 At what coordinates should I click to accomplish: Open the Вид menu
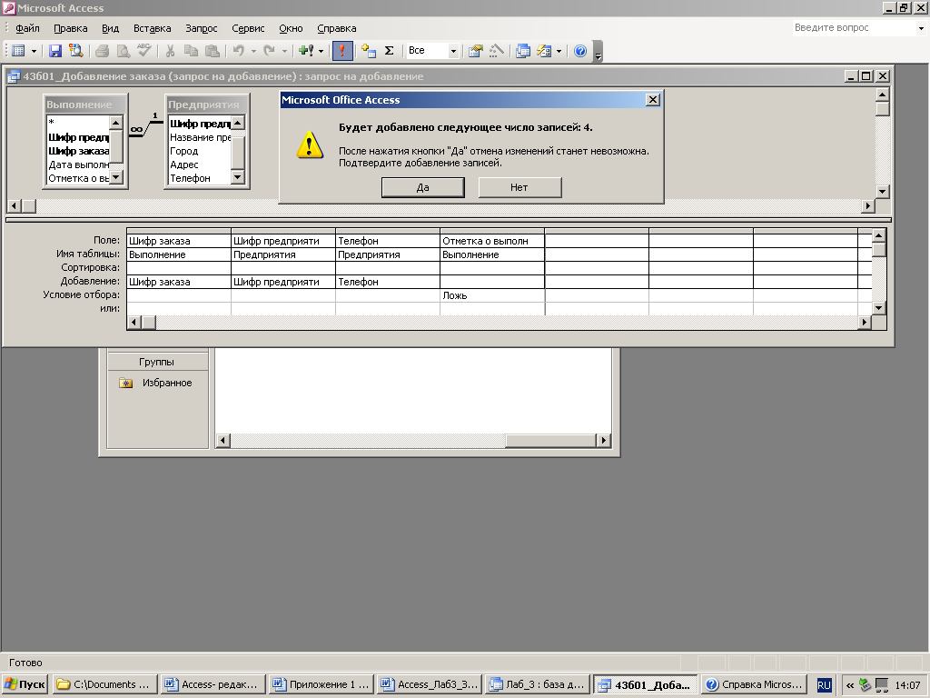[x=110, y=28]
